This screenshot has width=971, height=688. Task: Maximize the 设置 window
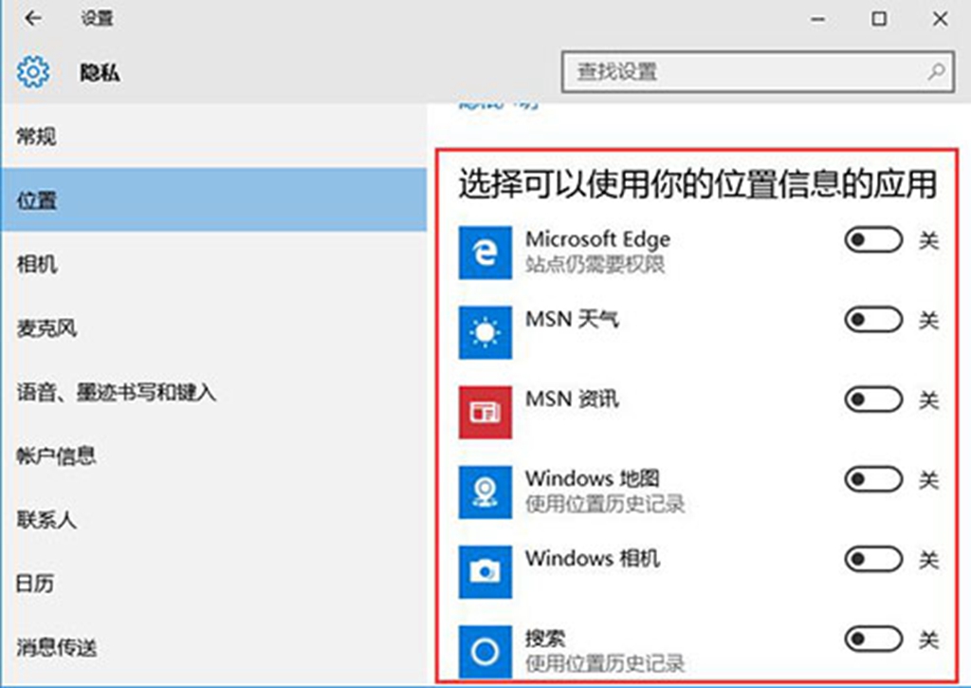pos(879,19)
